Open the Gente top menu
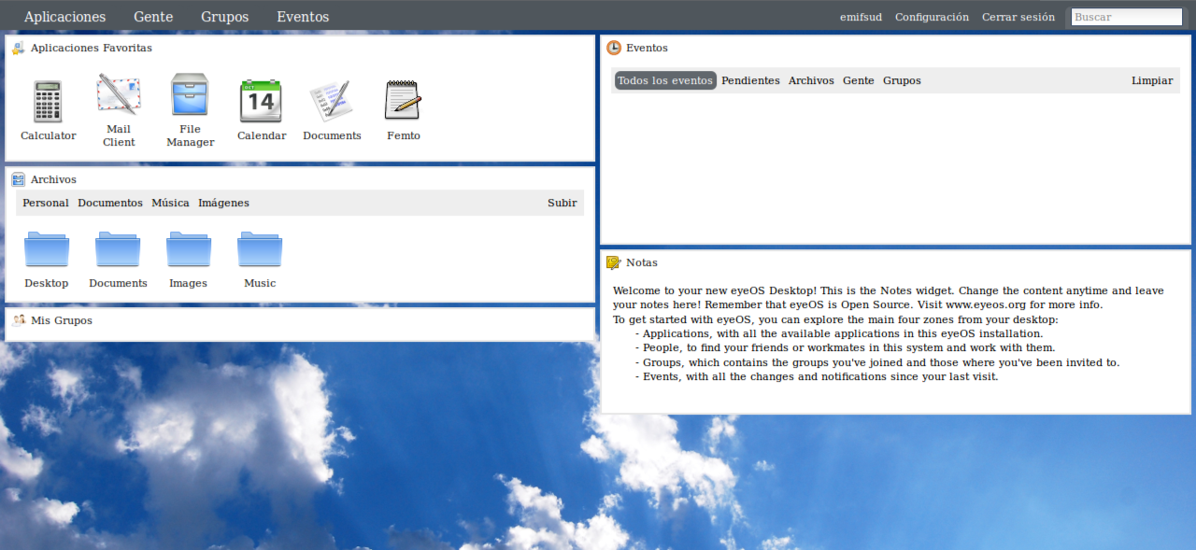1196x550 pixels. [x=153, y=17]
